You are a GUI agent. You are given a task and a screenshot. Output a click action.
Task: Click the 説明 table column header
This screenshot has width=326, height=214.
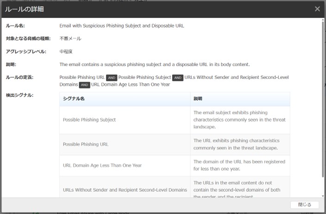pos(198,99)
